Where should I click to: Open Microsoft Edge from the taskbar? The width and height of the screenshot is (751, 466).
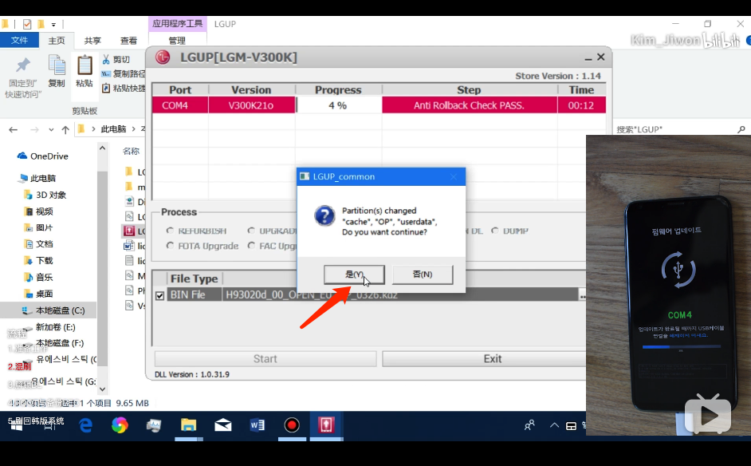tap(86, 425)
